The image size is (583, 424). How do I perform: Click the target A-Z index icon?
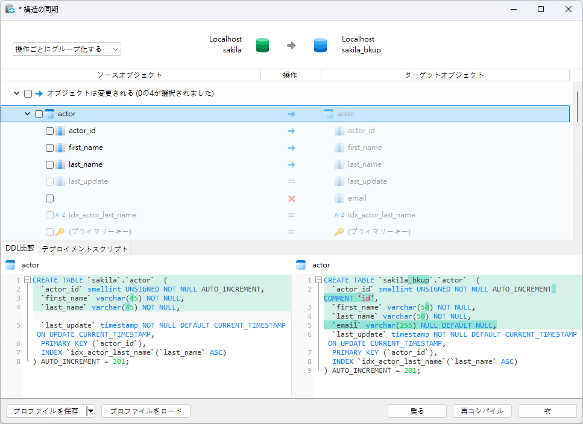[339, 214]
